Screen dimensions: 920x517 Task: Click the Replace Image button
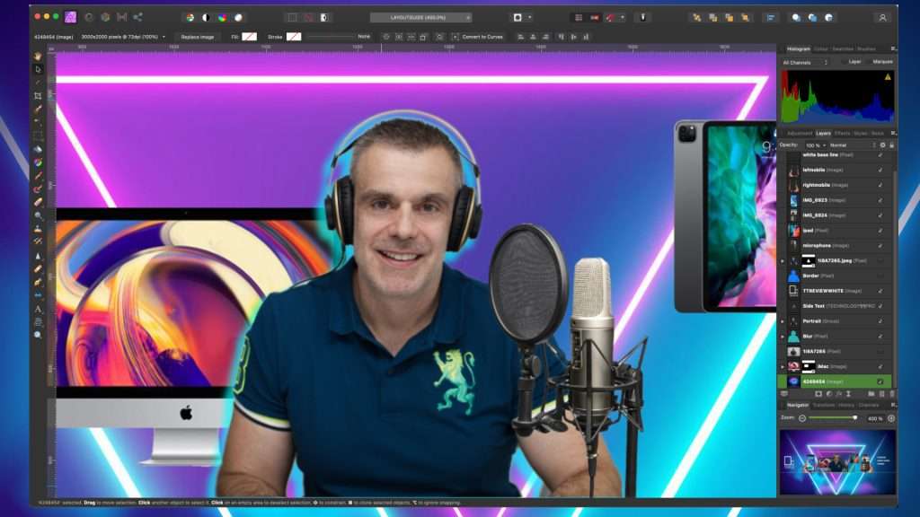(x=199, y=36)
